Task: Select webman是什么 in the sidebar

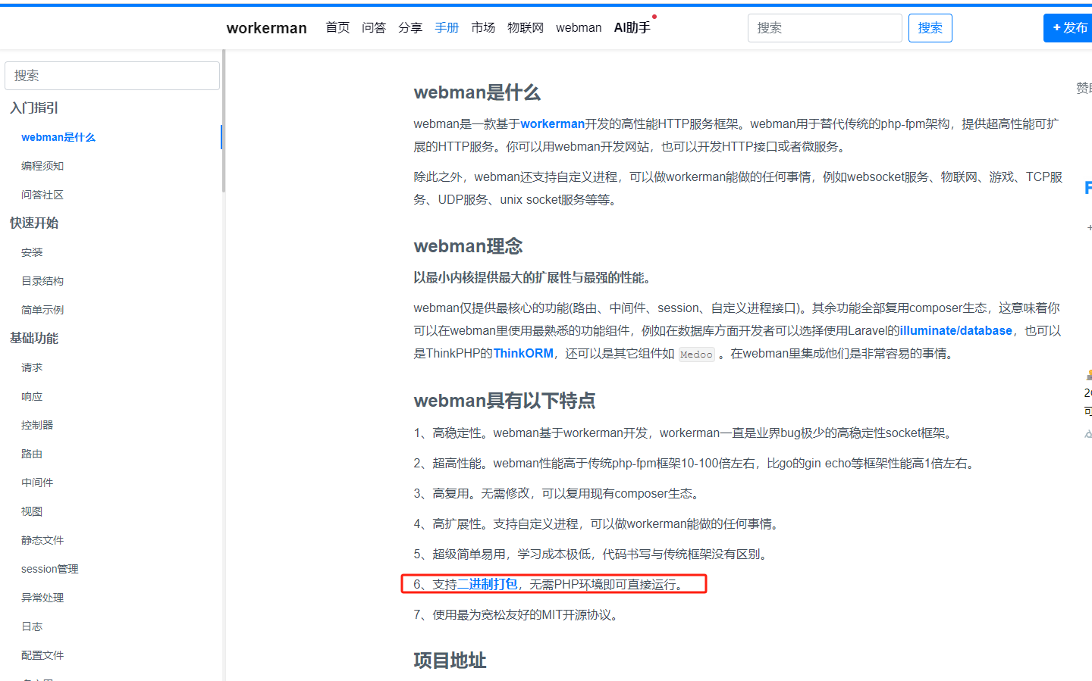Action: [58, 137]
